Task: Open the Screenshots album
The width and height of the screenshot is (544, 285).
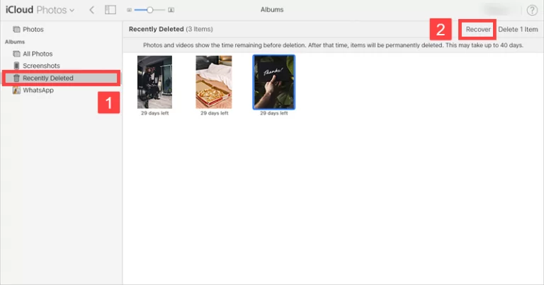Action: click(39, 66)
